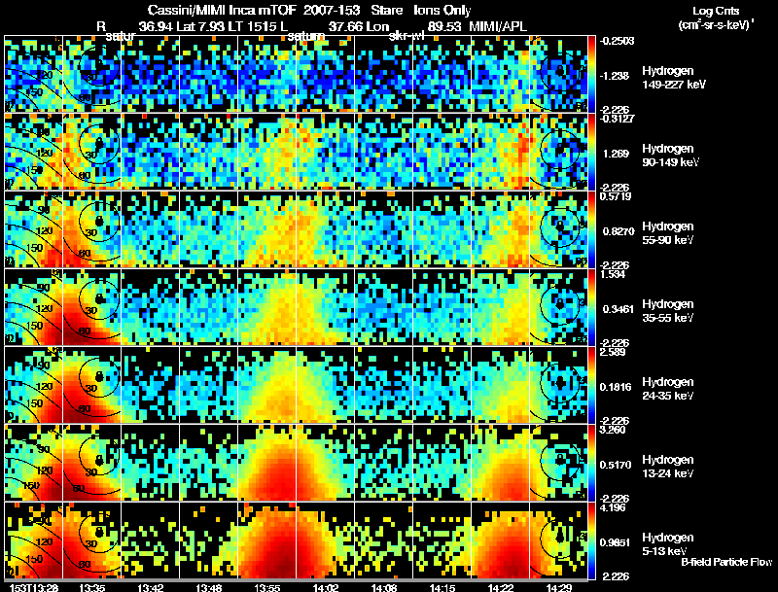
Task: Click the 'Log Cnts' colorbar heading
Action: click(716, 11)
